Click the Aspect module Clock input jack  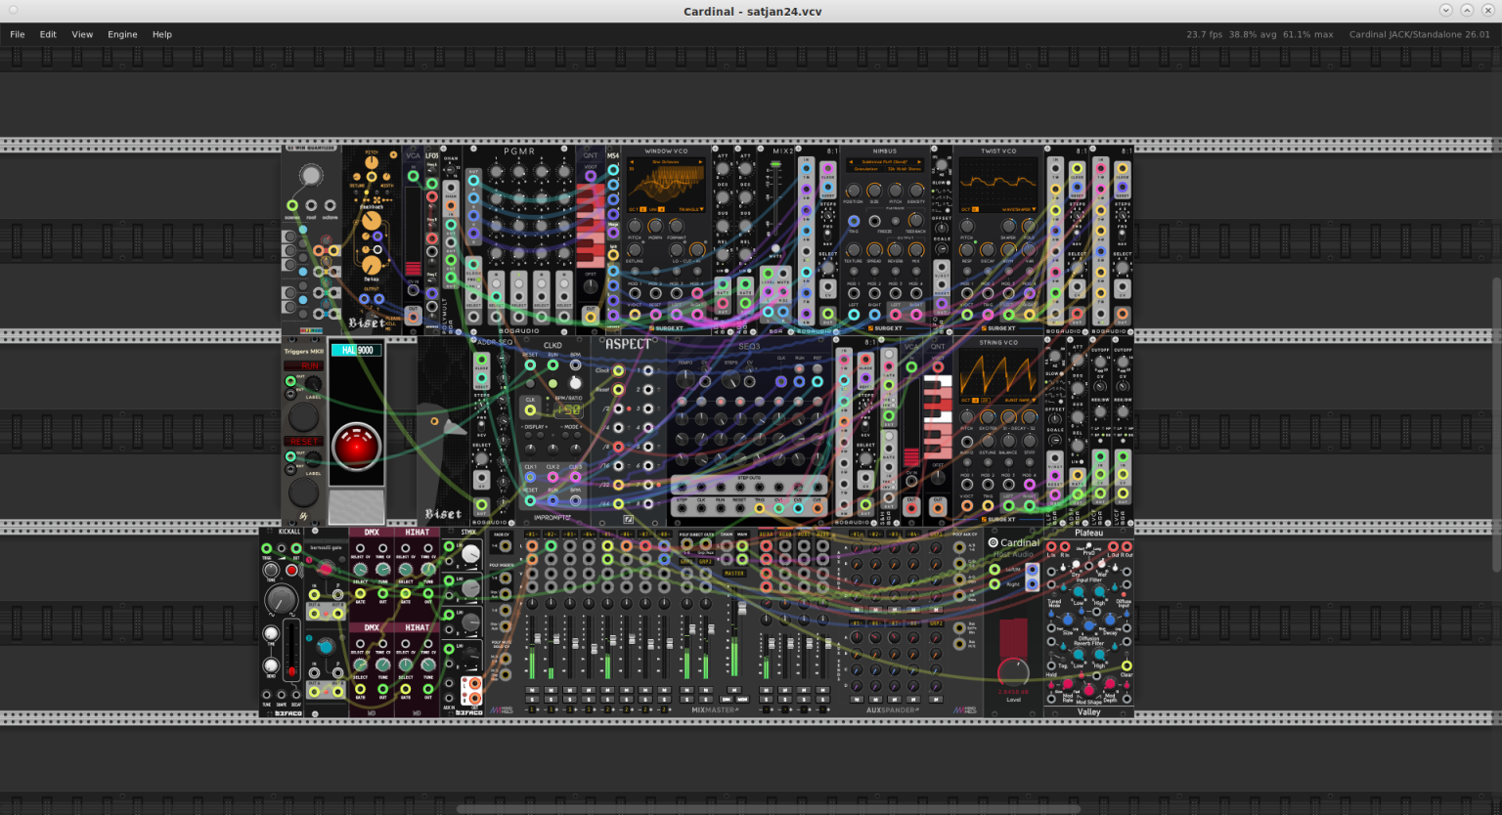(618, 371)
